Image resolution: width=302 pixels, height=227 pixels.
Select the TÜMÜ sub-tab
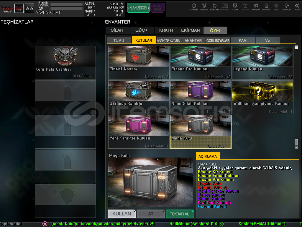coord(119,40)
